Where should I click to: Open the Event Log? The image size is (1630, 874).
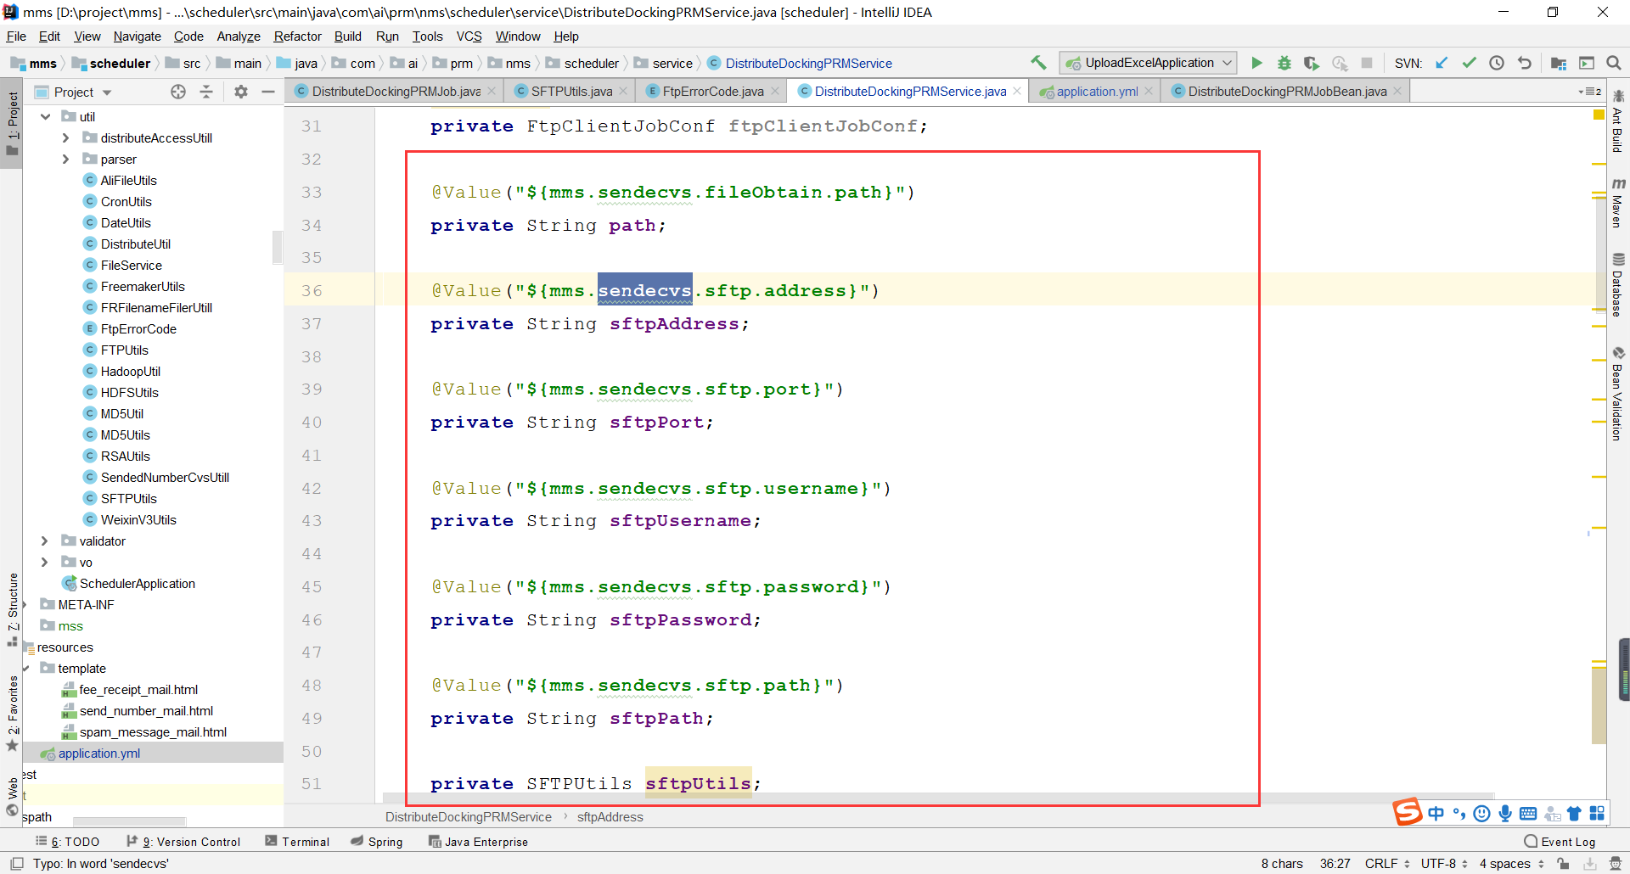pyautogui.click(x=1560, y=842)
